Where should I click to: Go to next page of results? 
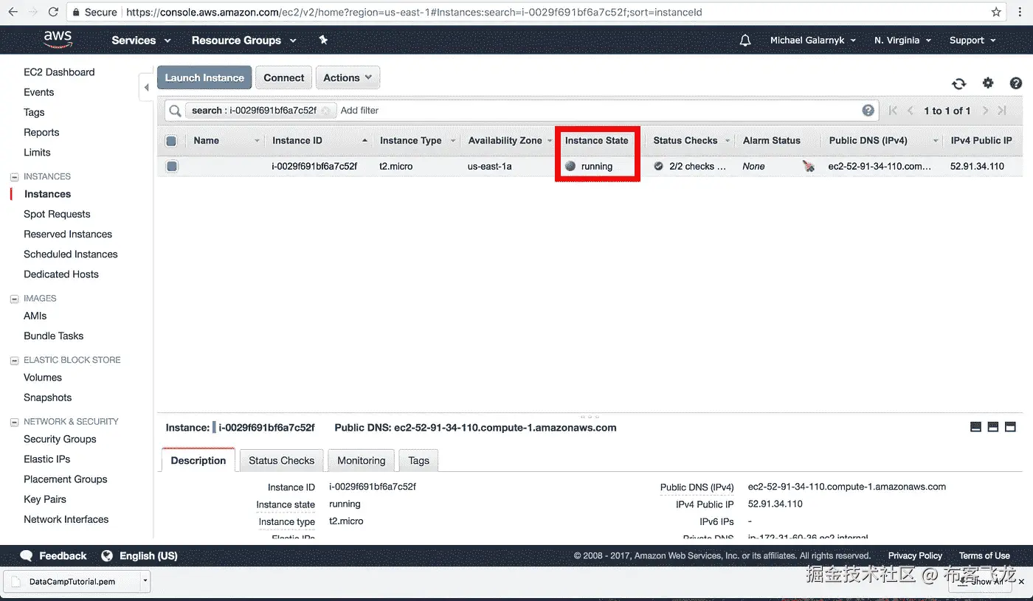(x=985, y=111)
